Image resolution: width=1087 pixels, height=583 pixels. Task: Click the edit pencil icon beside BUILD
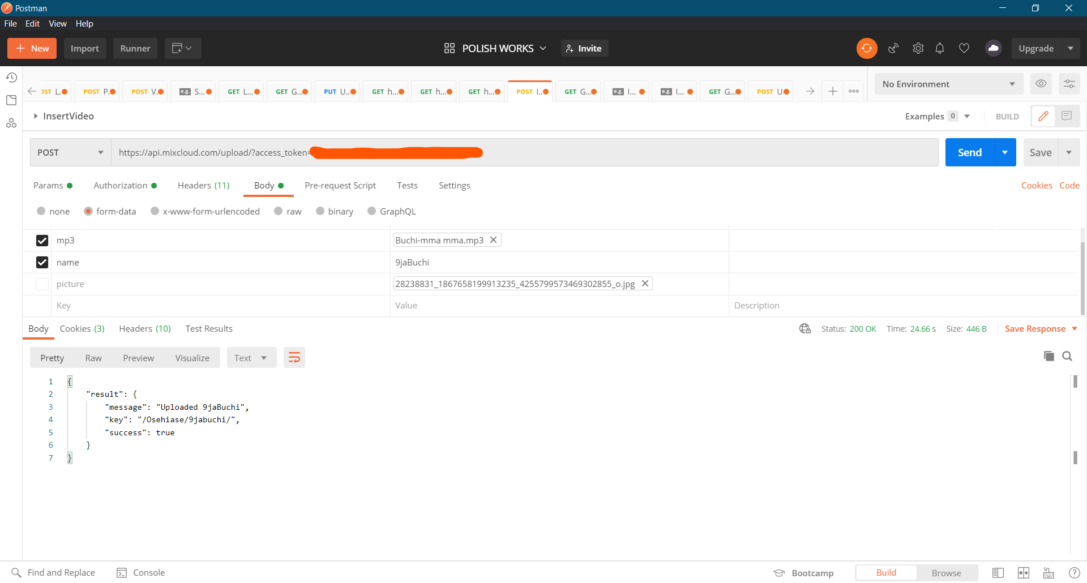1043,116
